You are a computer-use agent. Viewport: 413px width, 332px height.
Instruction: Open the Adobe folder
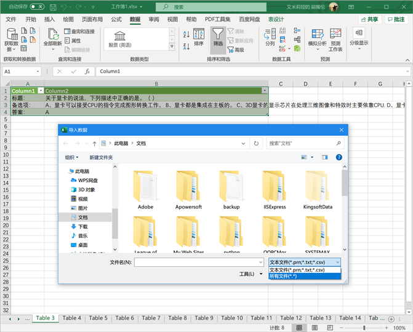coord(145,190)
